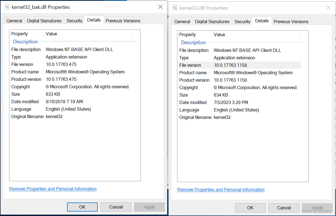Click OK in kernel32.dll Properties
Screen dimensions: 336x216
(x=250, y=208)
